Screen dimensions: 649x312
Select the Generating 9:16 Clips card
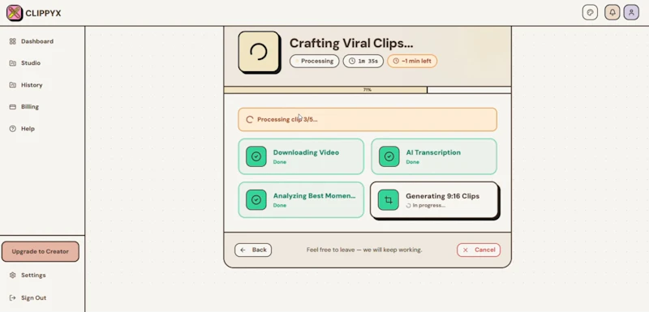[x=434, y=200]
